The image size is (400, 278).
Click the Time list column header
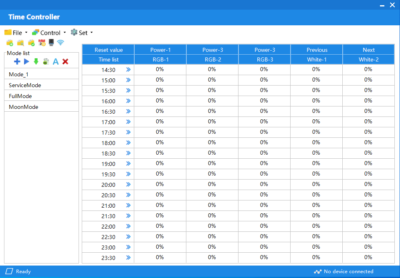pyautogui.click(x=109, y=59)
